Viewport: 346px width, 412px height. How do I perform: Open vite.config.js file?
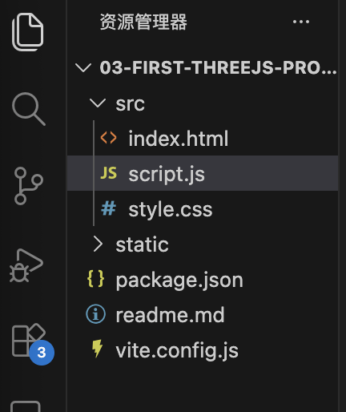pyautogui.click(x=203, y=350)
